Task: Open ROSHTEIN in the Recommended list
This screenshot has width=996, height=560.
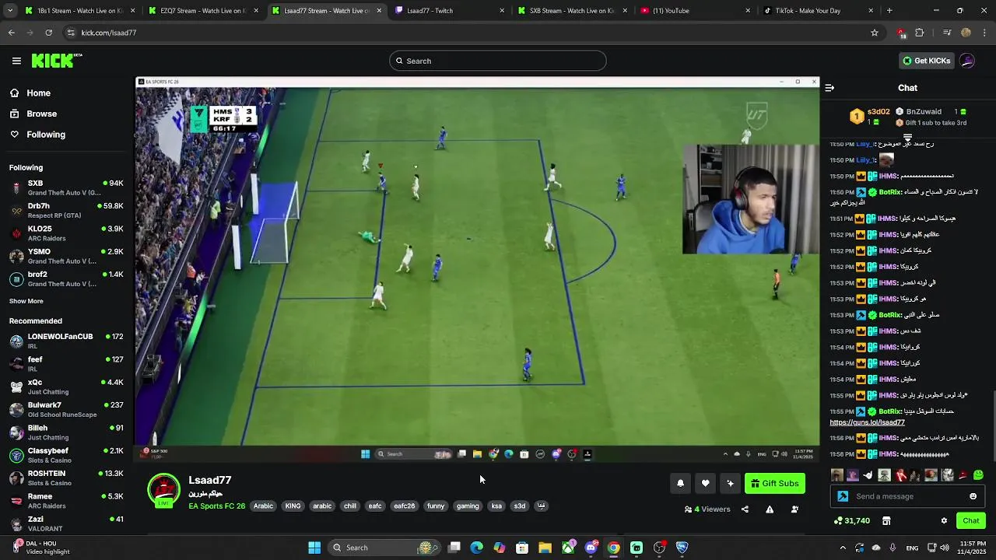Action: pyautogui.click(x=67, y=478)
